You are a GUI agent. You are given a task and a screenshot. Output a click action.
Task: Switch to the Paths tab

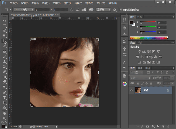click(x=148, y=68)
